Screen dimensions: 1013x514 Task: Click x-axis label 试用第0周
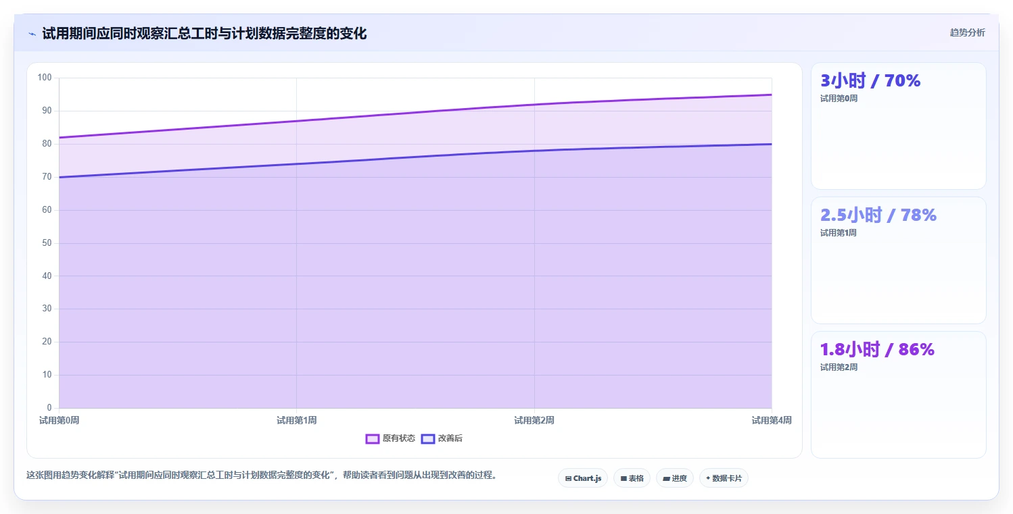click(60, 420)
